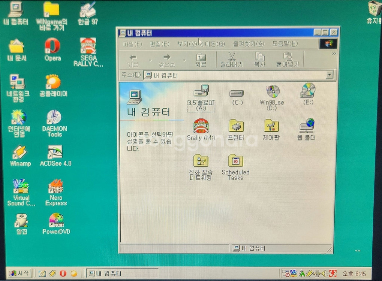Click the Windows logo throbber in the toolbar
Image resolution: width=382 pixels, height=281 pixels.
tap(328, 44)
